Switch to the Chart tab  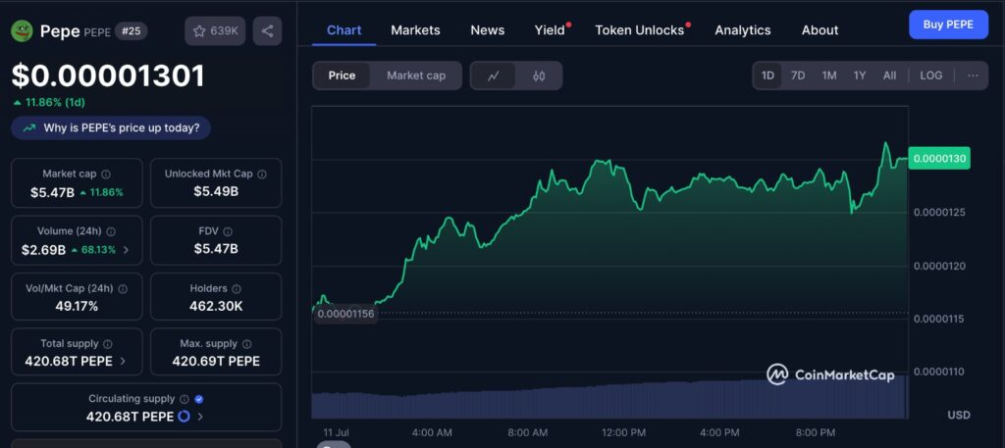point(344,30)
